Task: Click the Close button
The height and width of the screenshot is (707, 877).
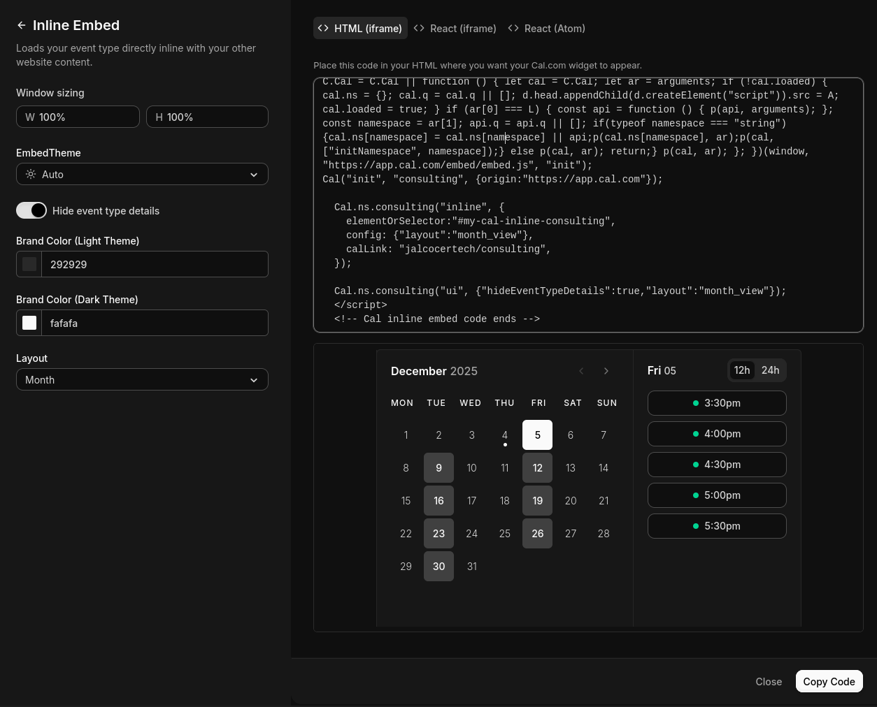Action: coord(769,682)
